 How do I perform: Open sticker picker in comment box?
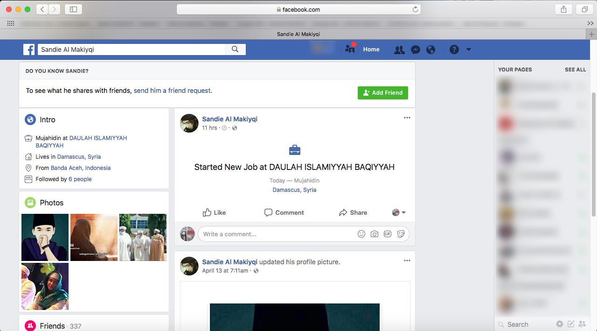[401, 234]
